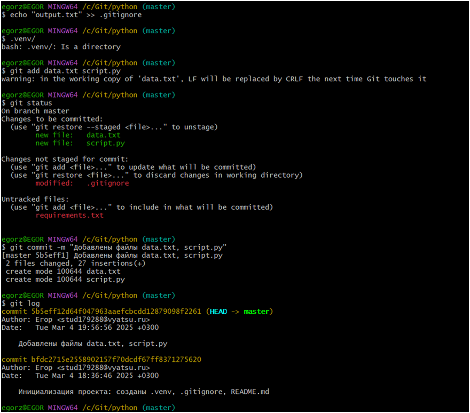Click the red "modified: .gitignore" entry
Screen dimensions: 470x413
(x=82, y=183)
